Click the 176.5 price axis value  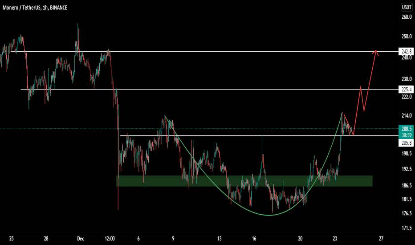407,213
